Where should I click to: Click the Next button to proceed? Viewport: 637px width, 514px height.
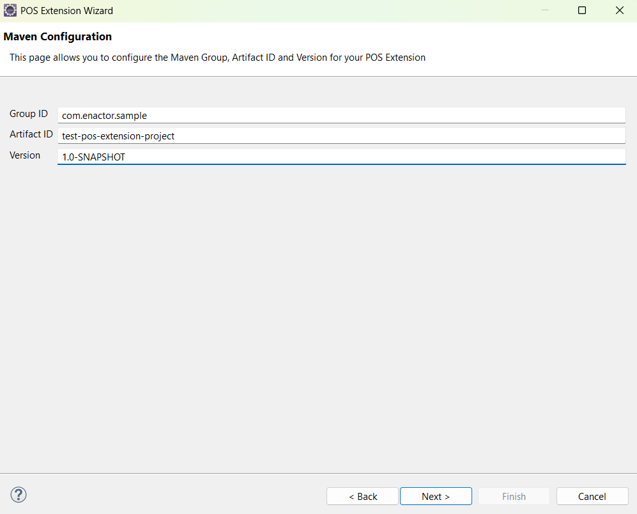tap(436, 496)
